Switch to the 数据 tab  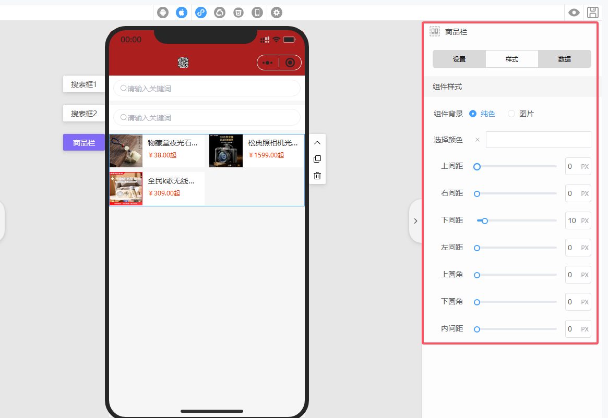point(564,59)
